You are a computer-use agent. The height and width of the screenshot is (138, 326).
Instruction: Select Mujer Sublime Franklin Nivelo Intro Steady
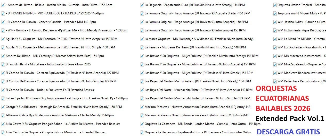pos(201,56)
